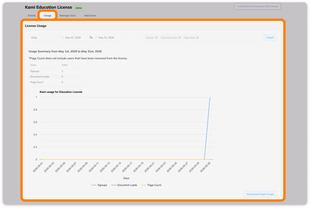Click the Data column header
The image size is (310, 208).
coord(33,65)
